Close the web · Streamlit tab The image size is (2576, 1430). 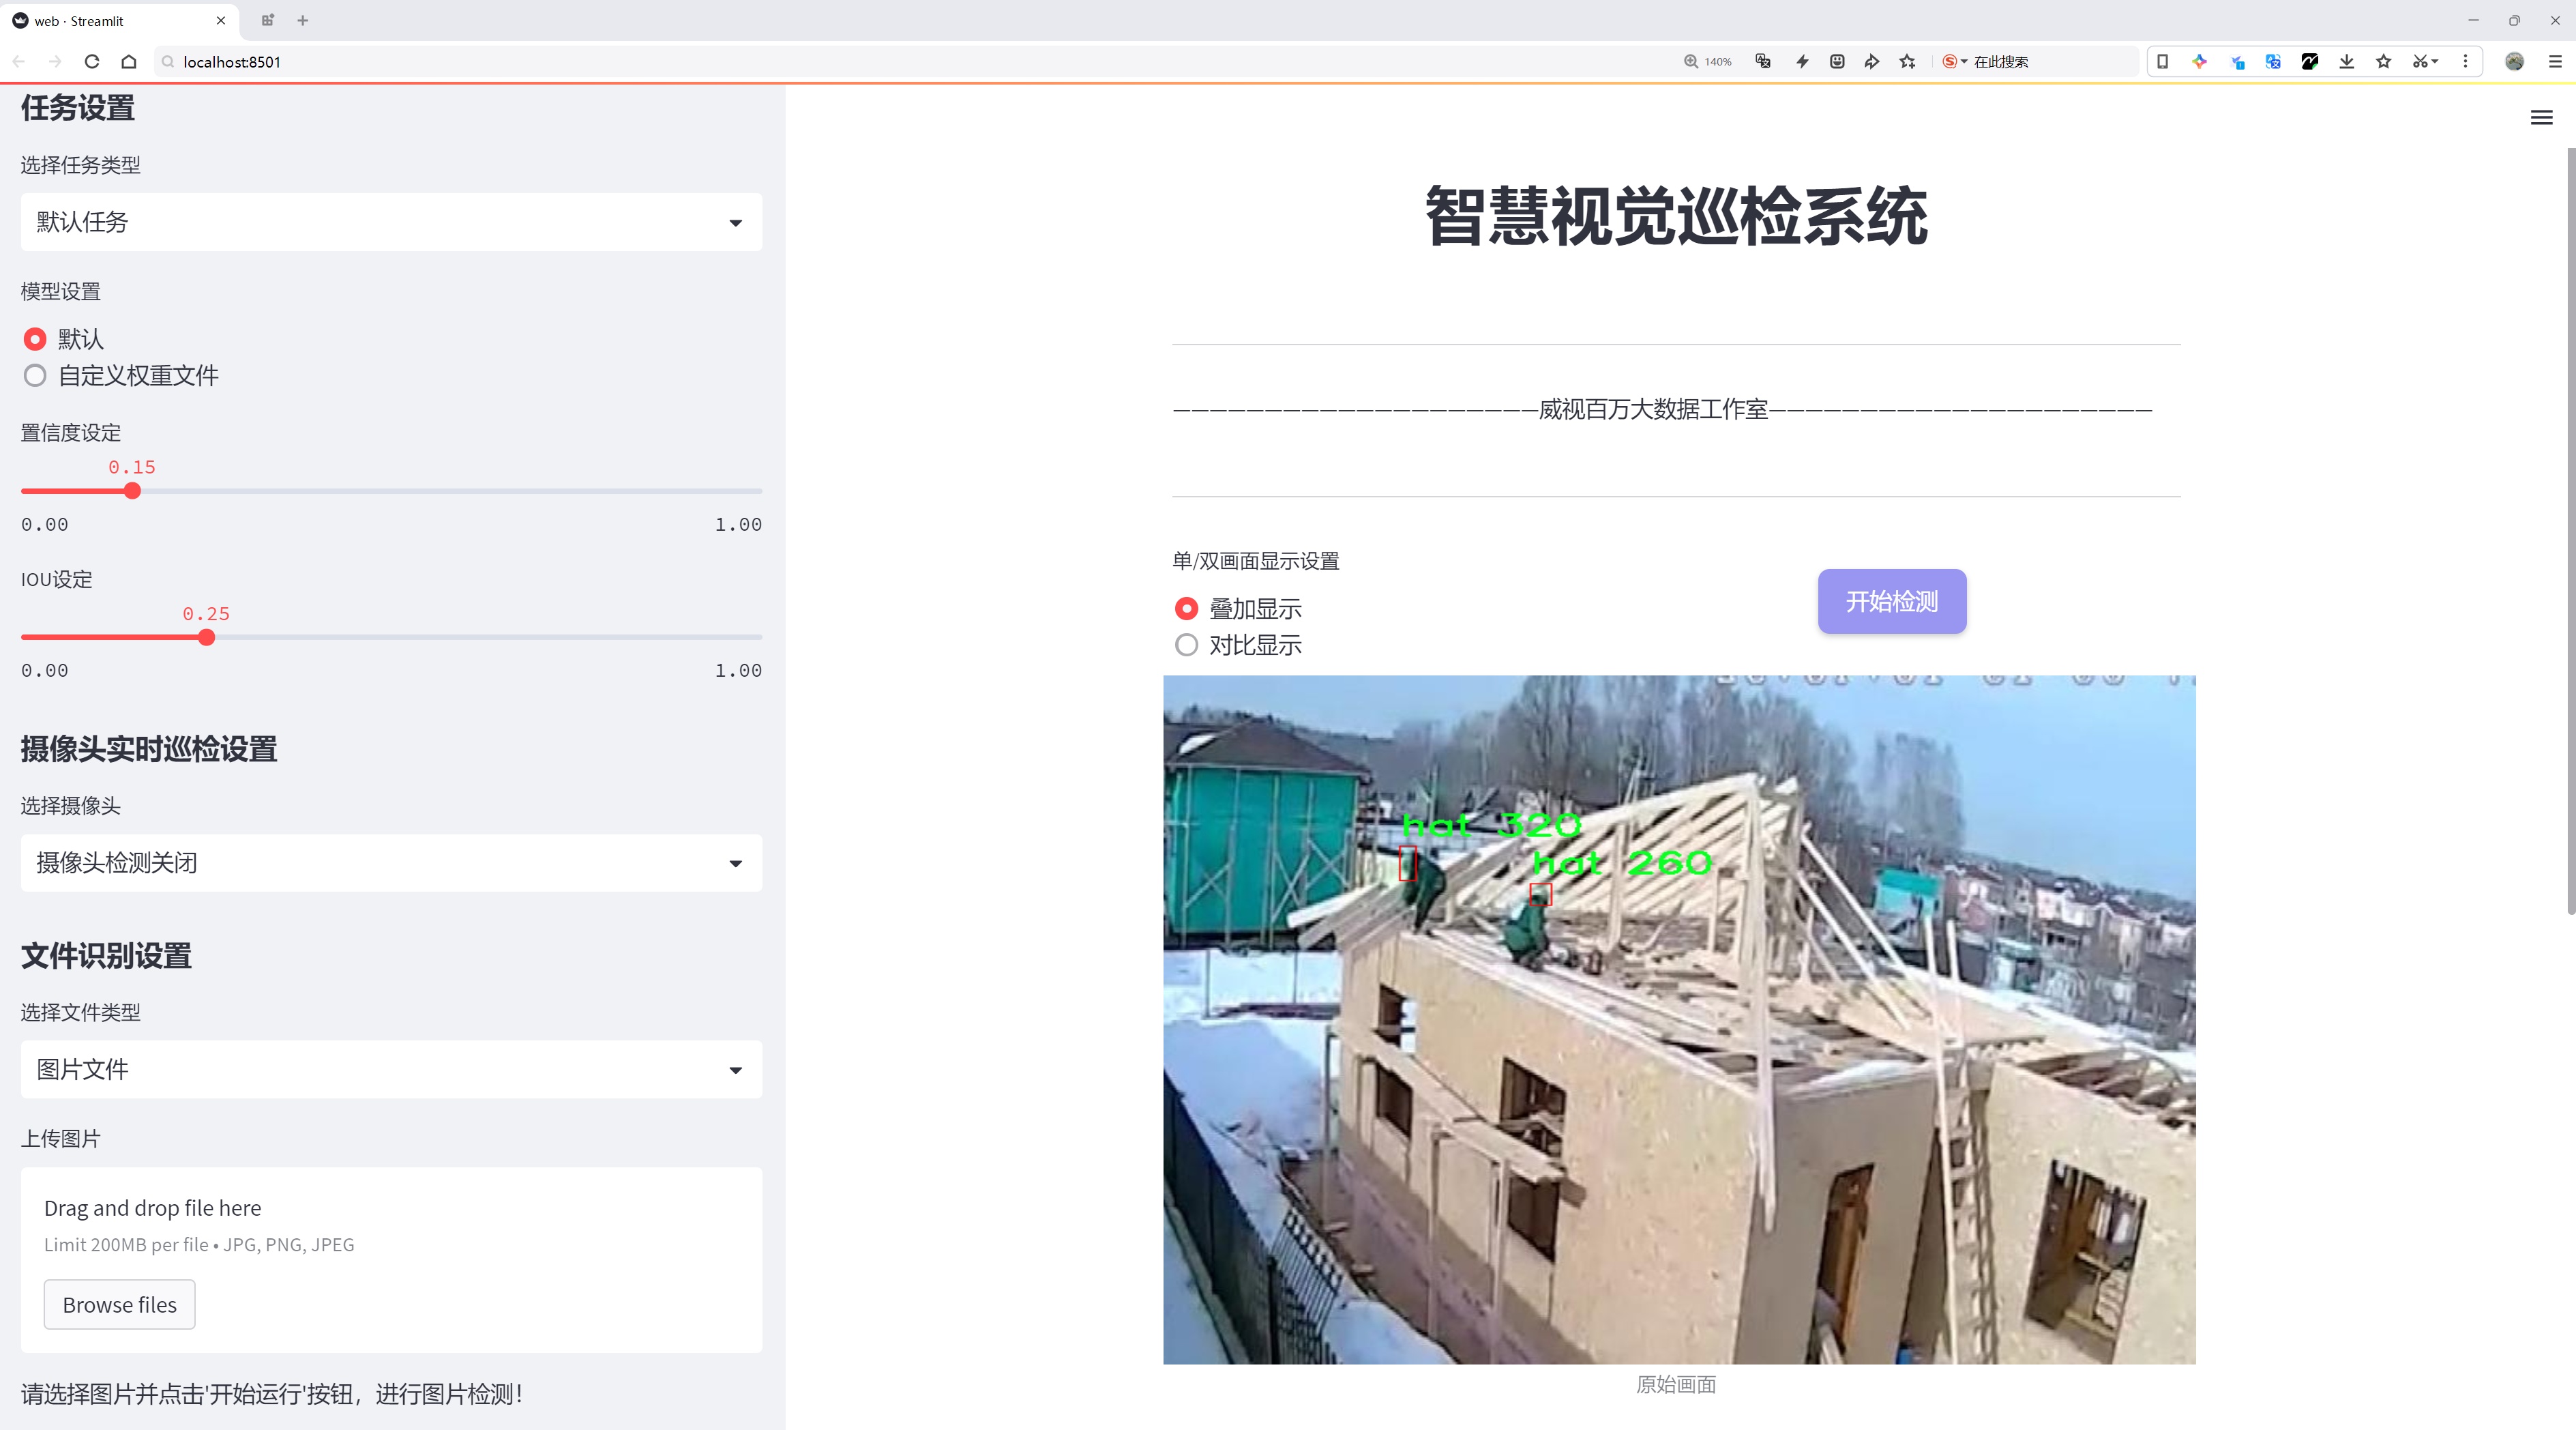pyautogui.click(x=220, y=20)
